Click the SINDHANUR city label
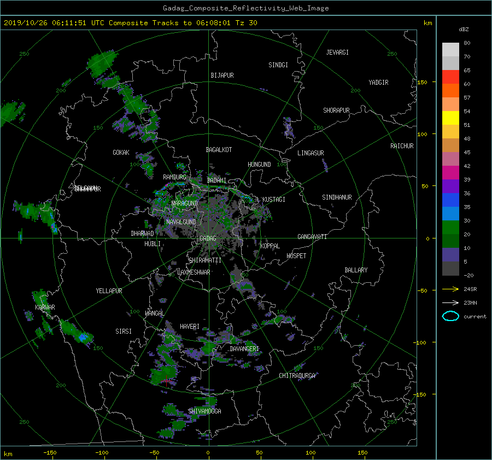 click(x=337, y=197)
